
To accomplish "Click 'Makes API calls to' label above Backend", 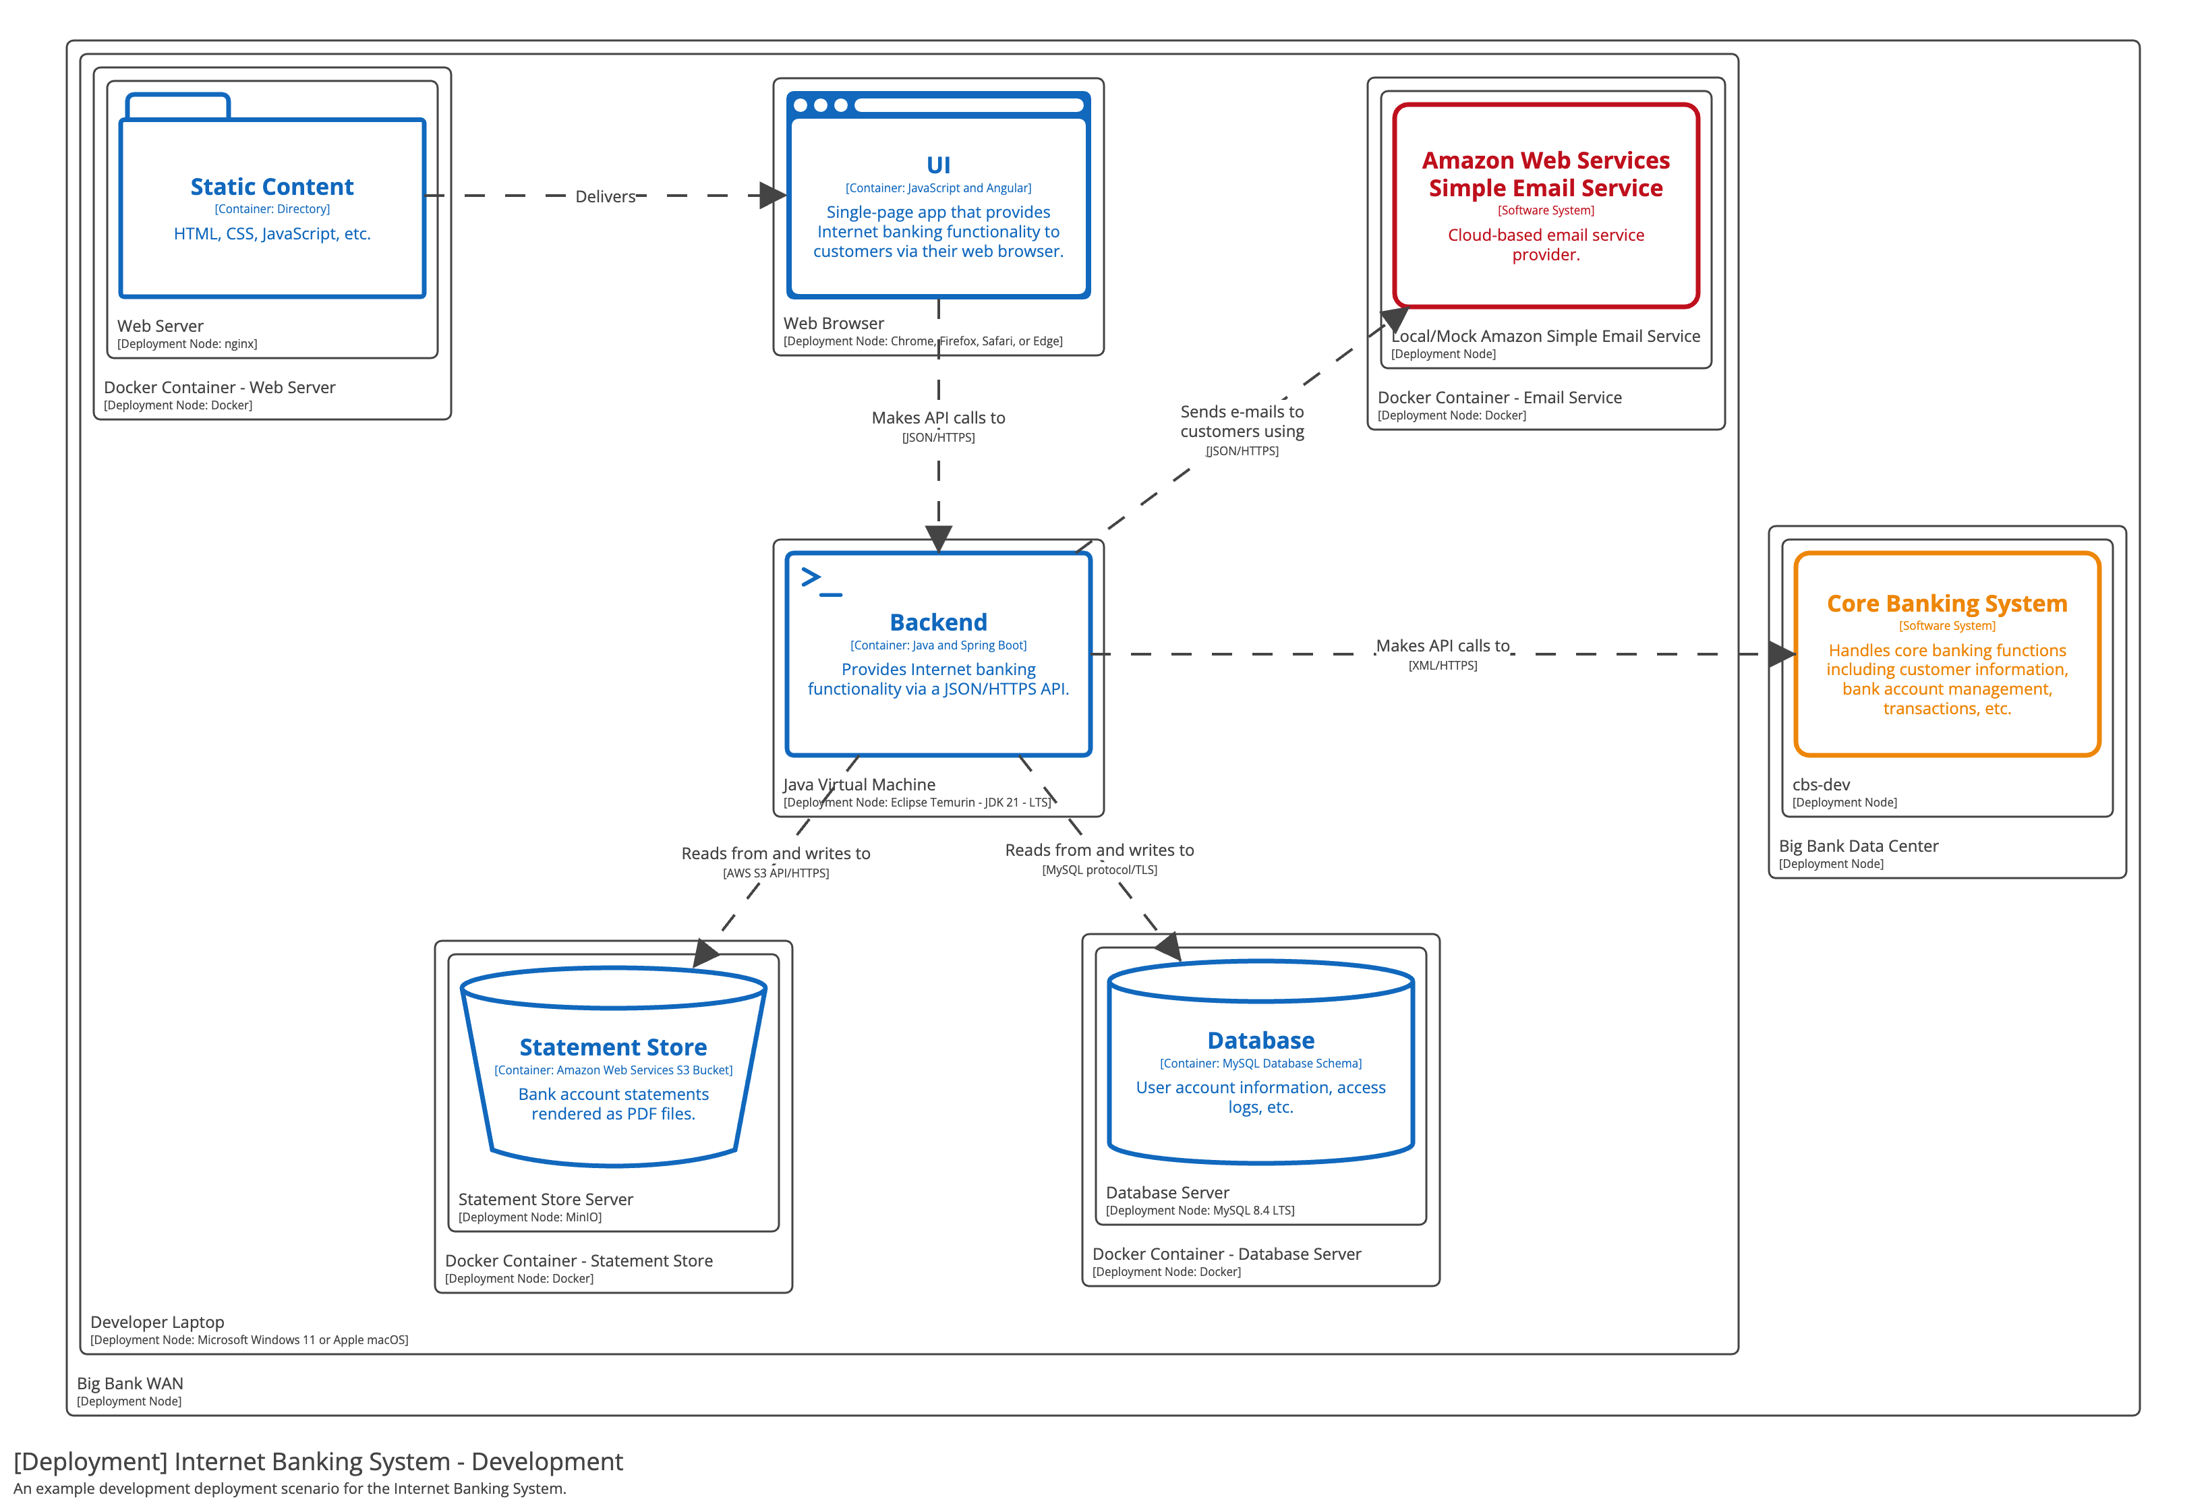I will click(939, 417).
